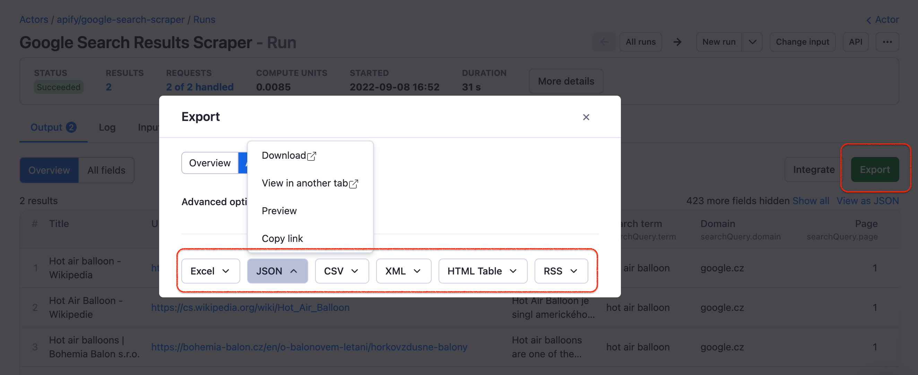Viewport: 918px width, 375px height.
Task: Click the previous run arrow icon
Action: point(604,42)
